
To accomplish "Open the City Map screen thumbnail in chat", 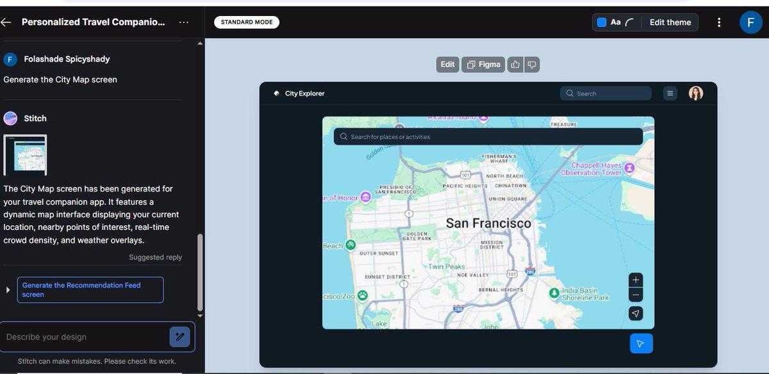I will (25, 154).
